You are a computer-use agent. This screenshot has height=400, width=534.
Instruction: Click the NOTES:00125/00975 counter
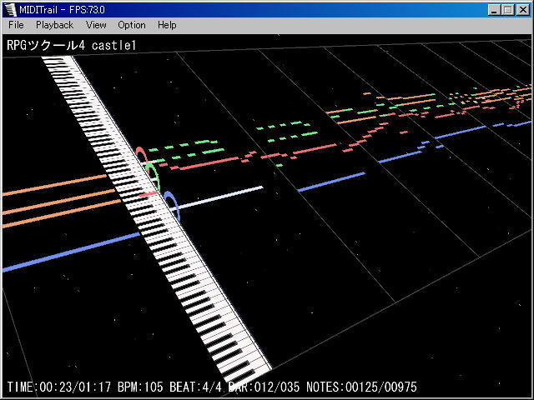(x=361, y=387)
